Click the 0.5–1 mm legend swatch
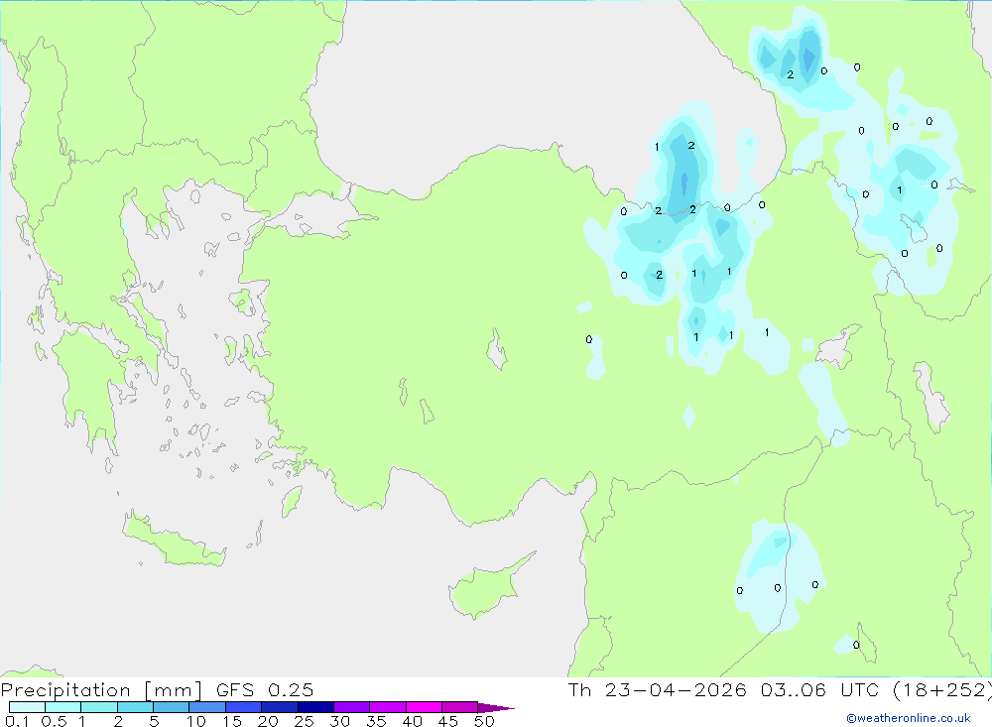The width and height of the screenshot is (992, 727). [63, 707]
